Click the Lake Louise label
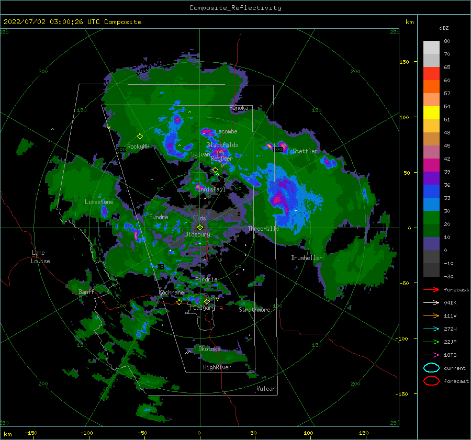Image resolution: width=471 pixels, height=440 pixels. [x=40, y=257]
